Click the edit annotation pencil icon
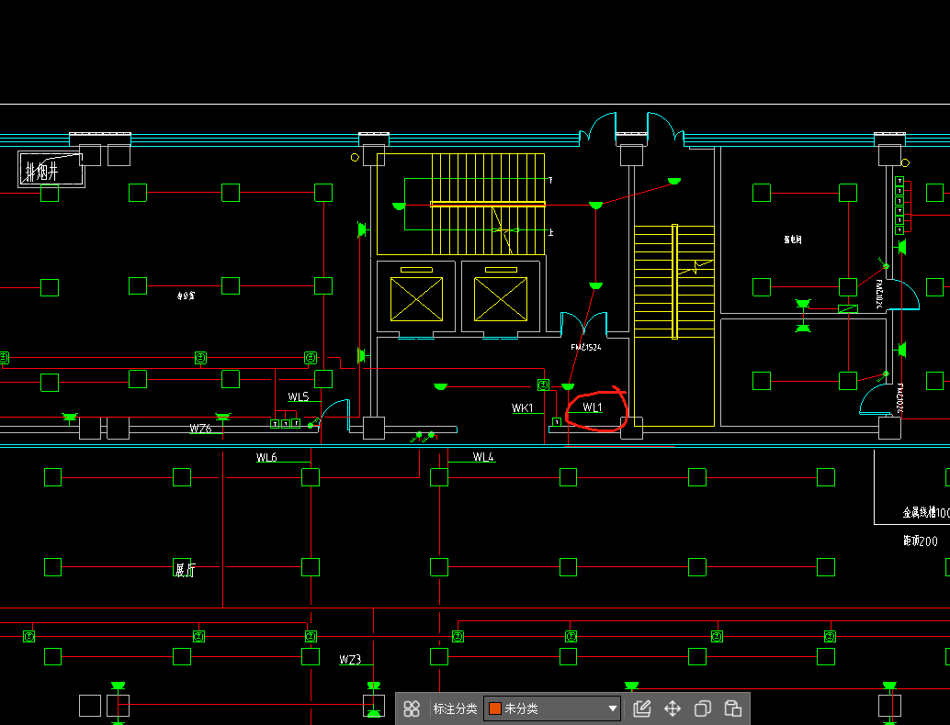Screen dimensions: 950x725 641,708
